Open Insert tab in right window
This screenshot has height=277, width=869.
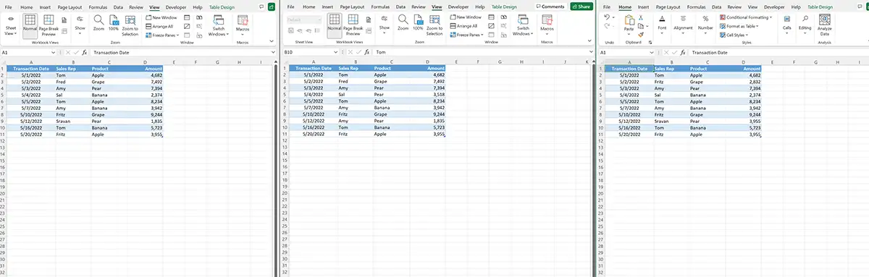[x=643, y=7]
